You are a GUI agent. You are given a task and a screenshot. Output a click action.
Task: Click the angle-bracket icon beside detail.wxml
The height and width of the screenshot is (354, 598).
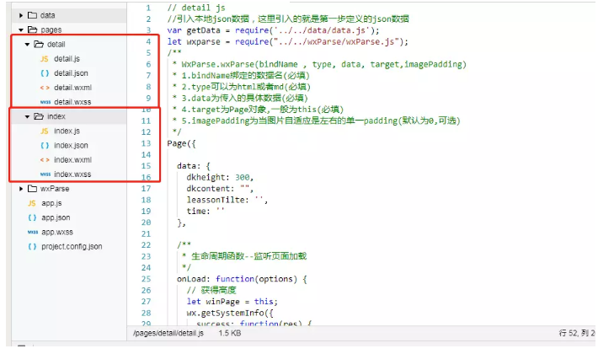(x=45, y=88)
